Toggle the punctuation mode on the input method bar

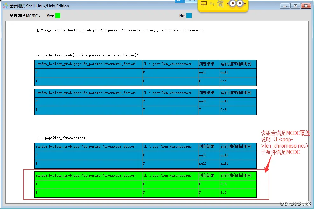pos(212,4)
